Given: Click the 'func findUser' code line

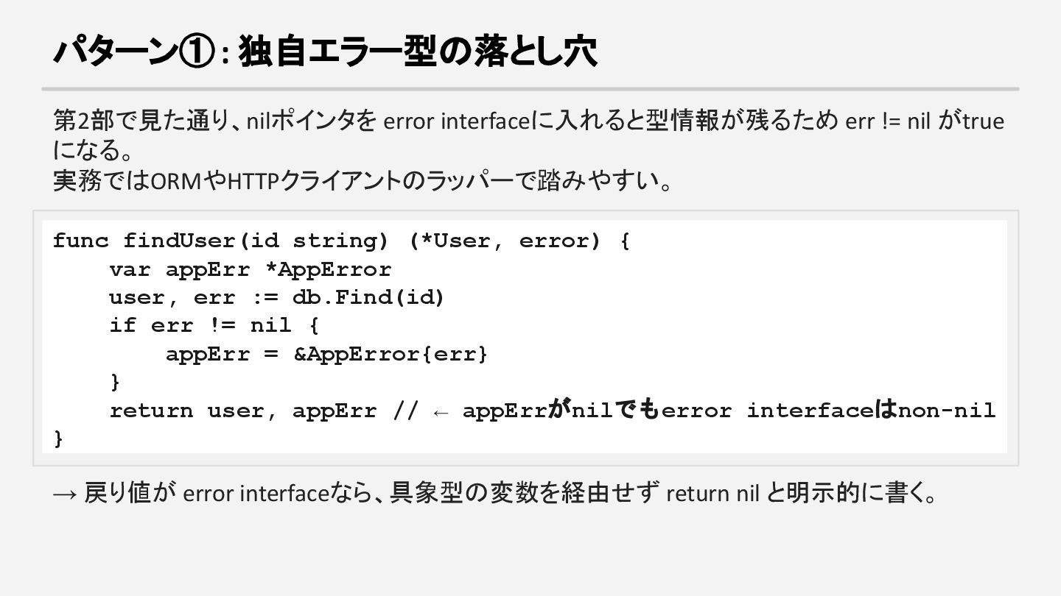Looking at the screenshot, I should (x=341, y=241).
